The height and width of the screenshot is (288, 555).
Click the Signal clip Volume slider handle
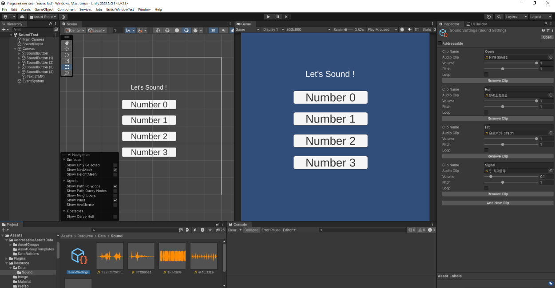coord(491,177)
